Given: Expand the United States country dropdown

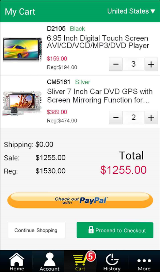Looking at the screenshot, I should coord(131,11).
